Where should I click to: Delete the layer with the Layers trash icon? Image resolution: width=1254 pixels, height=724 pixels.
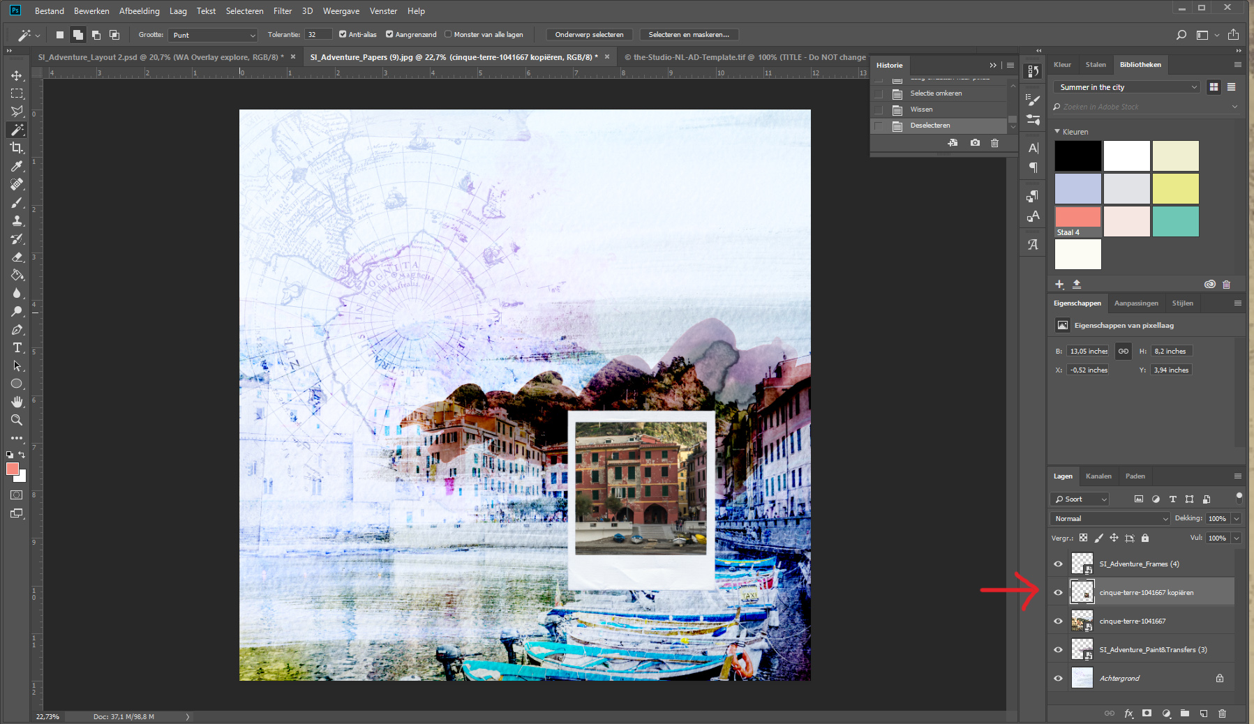[1222, 714]
